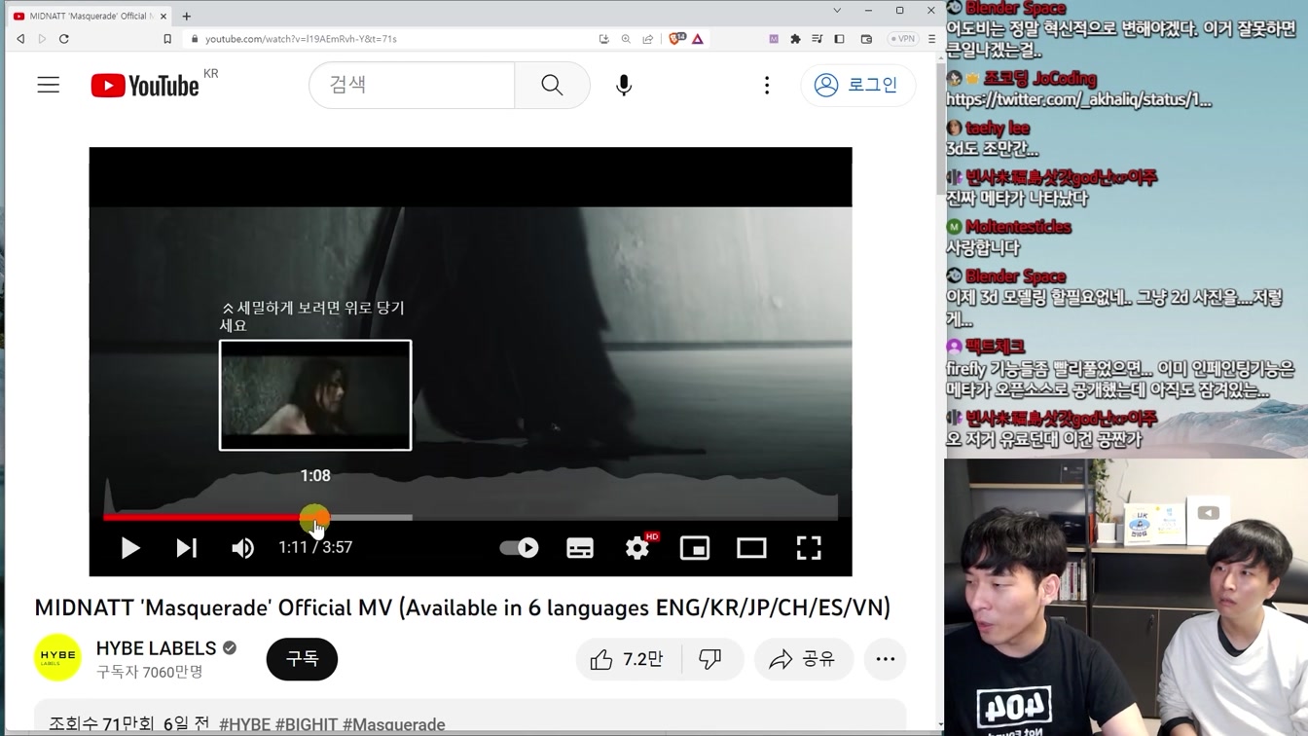Dislike the video
This screenshot has width=1308, height=736.
coord(711,659)
